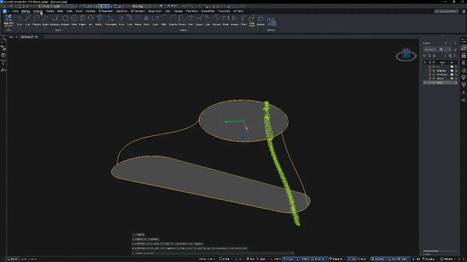The width and height of the screenshot is (467, 262).
Task: Change color swatch of layer 0
Action: point(452,67)
